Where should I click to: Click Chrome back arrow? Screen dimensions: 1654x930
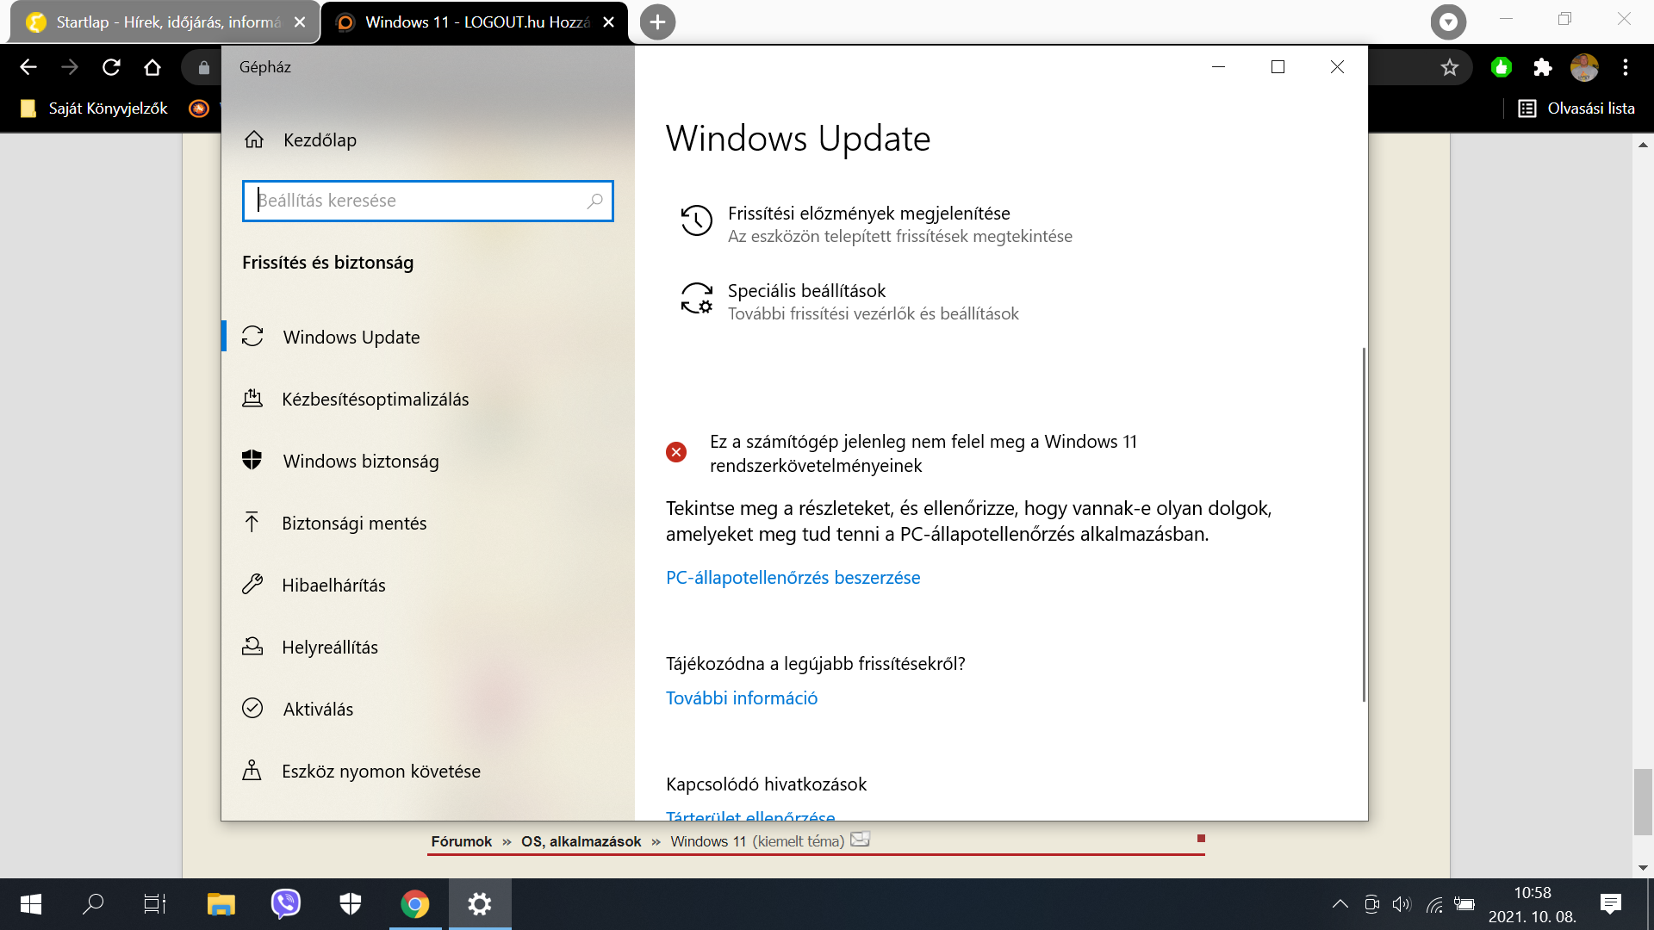click(28, 67)
